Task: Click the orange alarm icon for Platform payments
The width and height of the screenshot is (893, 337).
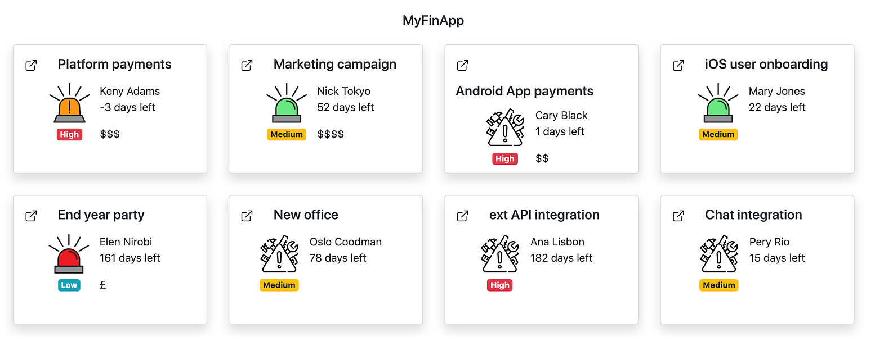Action: [69, 103]
